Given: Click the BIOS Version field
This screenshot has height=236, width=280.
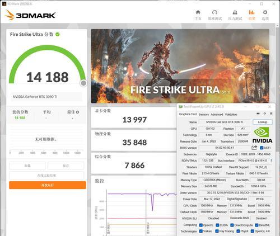Looking at the screenshot, I should [x=225, y=148].
